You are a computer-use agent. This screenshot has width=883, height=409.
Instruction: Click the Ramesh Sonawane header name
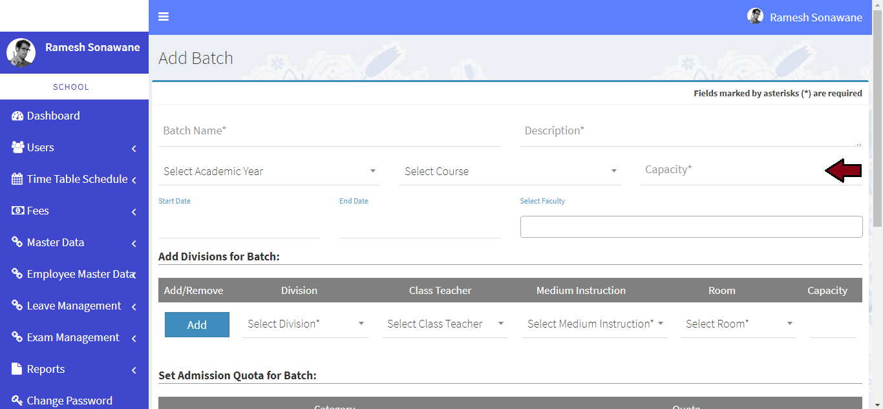pos(816,17)
